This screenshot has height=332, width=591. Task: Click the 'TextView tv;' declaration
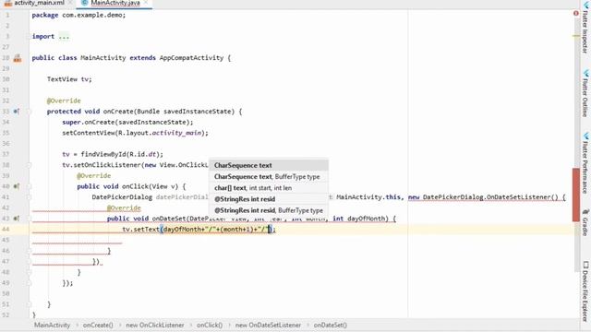point(69,79)
